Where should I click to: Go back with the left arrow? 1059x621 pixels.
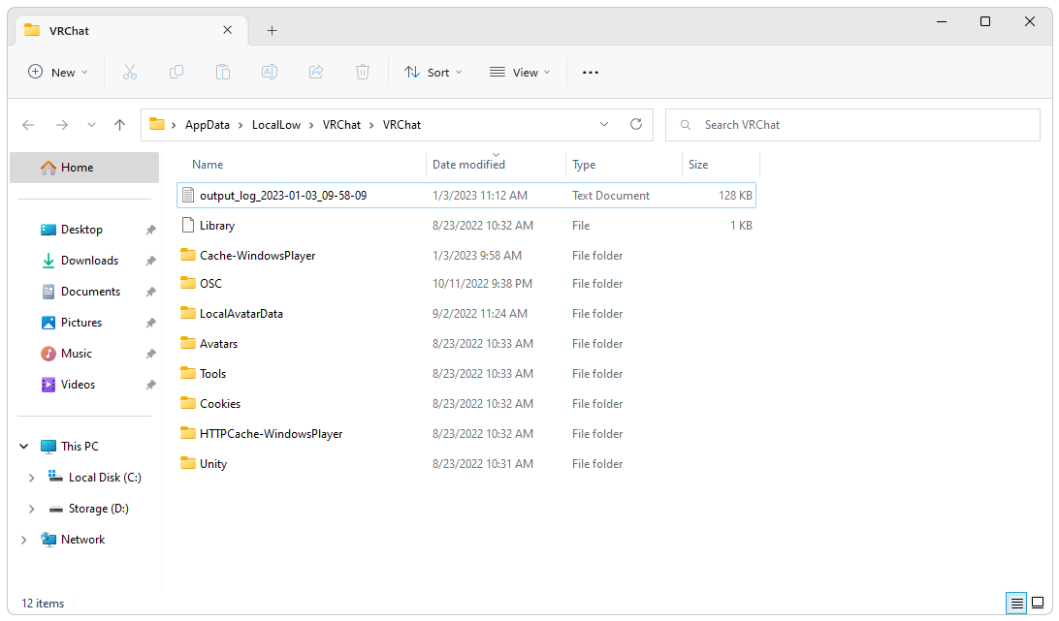(28, 125)
